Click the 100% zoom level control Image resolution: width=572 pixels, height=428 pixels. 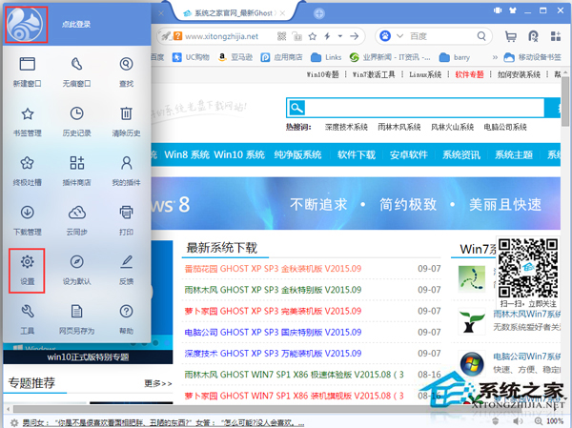point(555,421)
